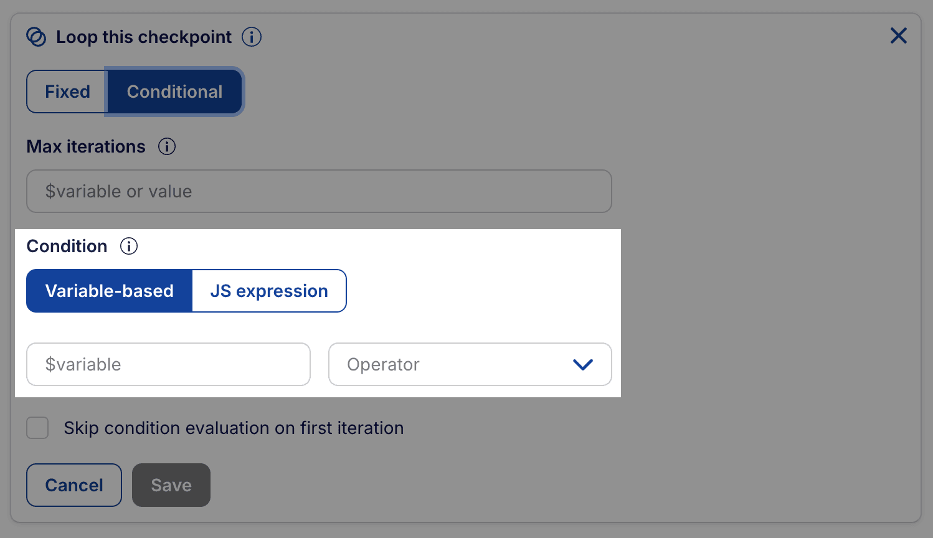Click the chevron on the Operator selector

(583, 364)
